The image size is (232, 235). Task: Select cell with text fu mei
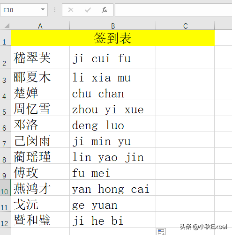113,172
